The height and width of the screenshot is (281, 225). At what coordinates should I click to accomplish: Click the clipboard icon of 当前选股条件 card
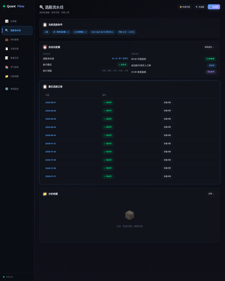click(45, 25)
